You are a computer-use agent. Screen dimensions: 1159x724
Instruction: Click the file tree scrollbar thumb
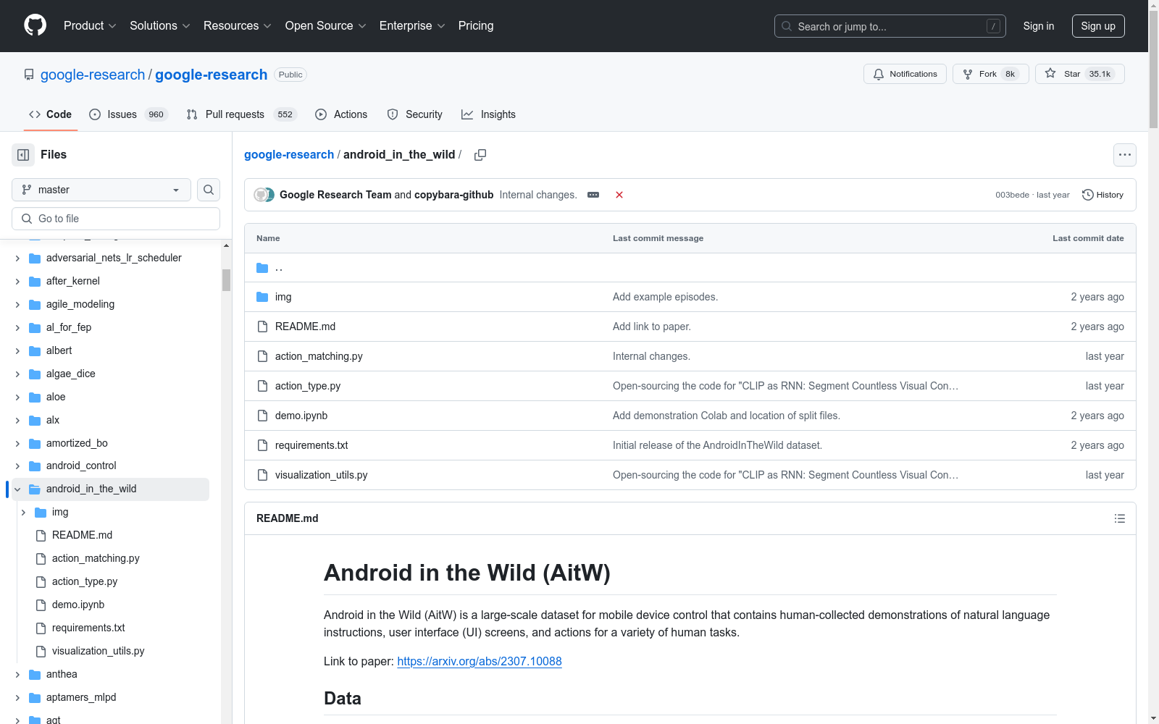(226, 280)
